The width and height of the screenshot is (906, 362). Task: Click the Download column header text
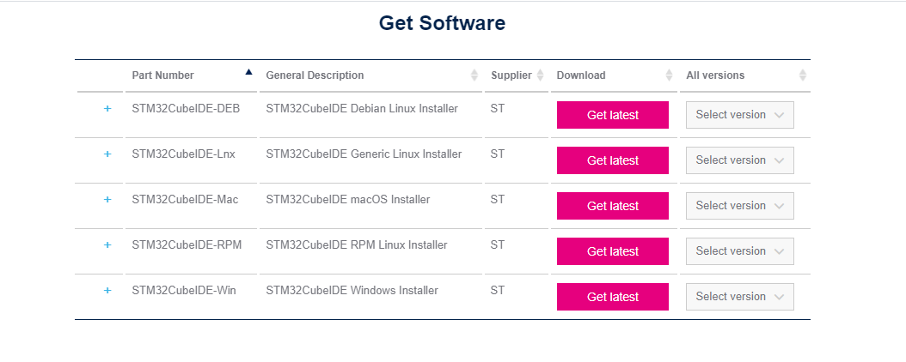click(581, 75)
